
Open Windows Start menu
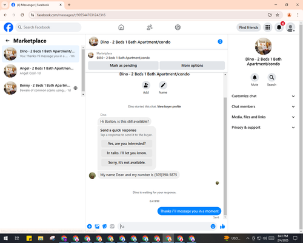click(x=5, y=238)
